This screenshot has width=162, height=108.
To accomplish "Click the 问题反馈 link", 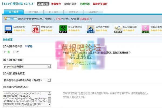I will pyautogui.click(x=85, y=4).
